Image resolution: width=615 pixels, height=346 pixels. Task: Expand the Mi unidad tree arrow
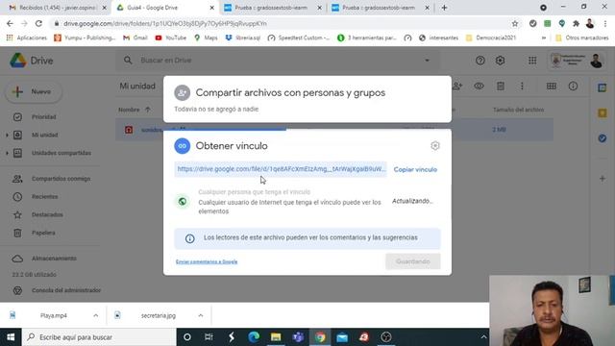[7, 135]
